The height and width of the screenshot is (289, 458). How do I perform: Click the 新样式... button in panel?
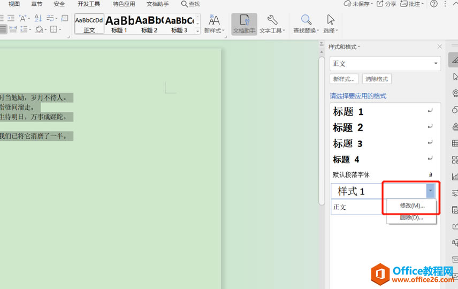tap(344, 79)
